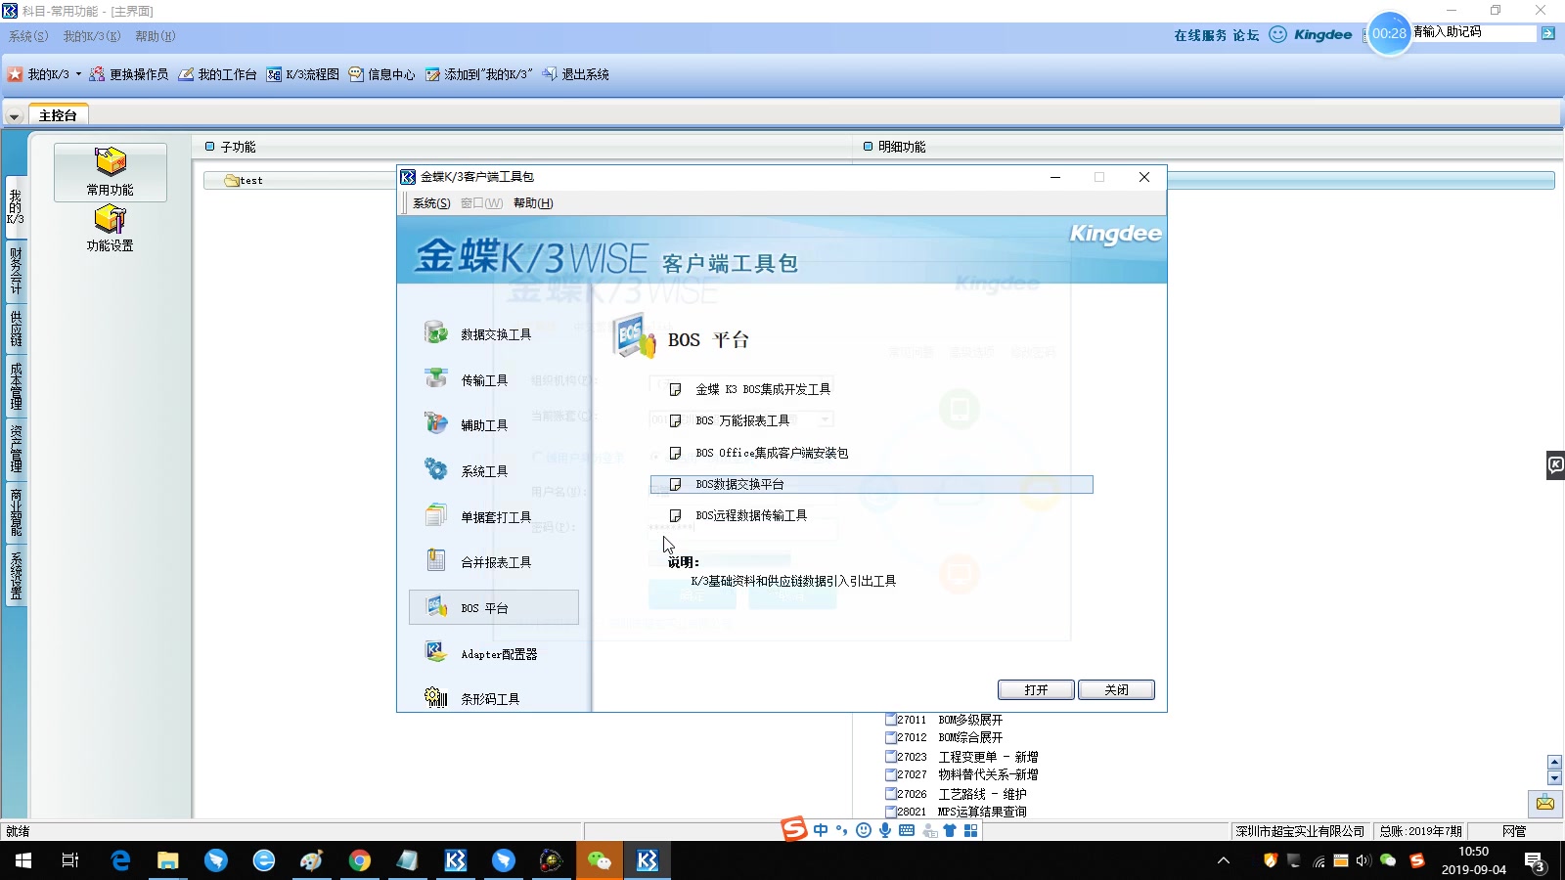Open 系统工具 category
The image size is (1565, 880).
point(467,470)
